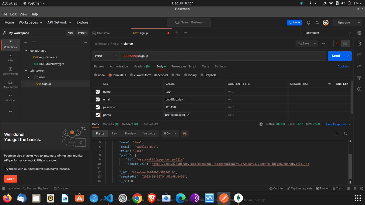Open the Environments sidebar panel
The width and height of the screenshot is (365, 205).
(x=10, y=71)
